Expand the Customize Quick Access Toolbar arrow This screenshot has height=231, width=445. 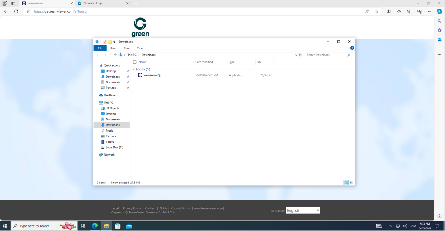[x=114, y=42]
